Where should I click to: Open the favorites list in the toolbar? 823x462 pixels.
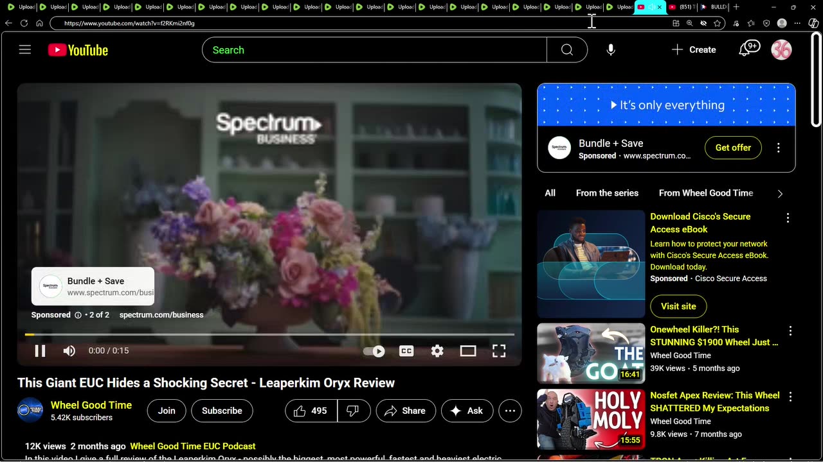tap(751, 23)
